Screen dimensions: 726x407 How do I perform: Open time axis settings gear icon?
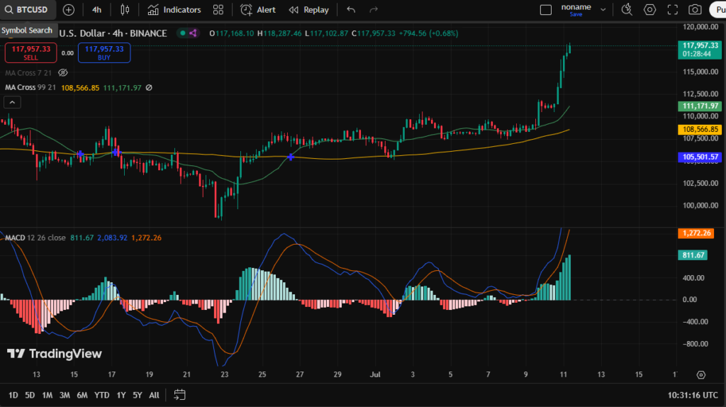click(x=701, y=374)
